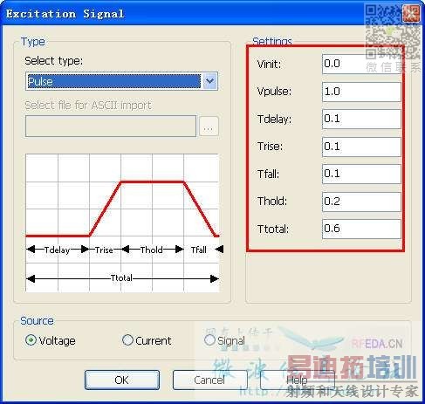Click into the Tfall field
The width and height of the screenshot is (425, 404).
tap(361, 174)
